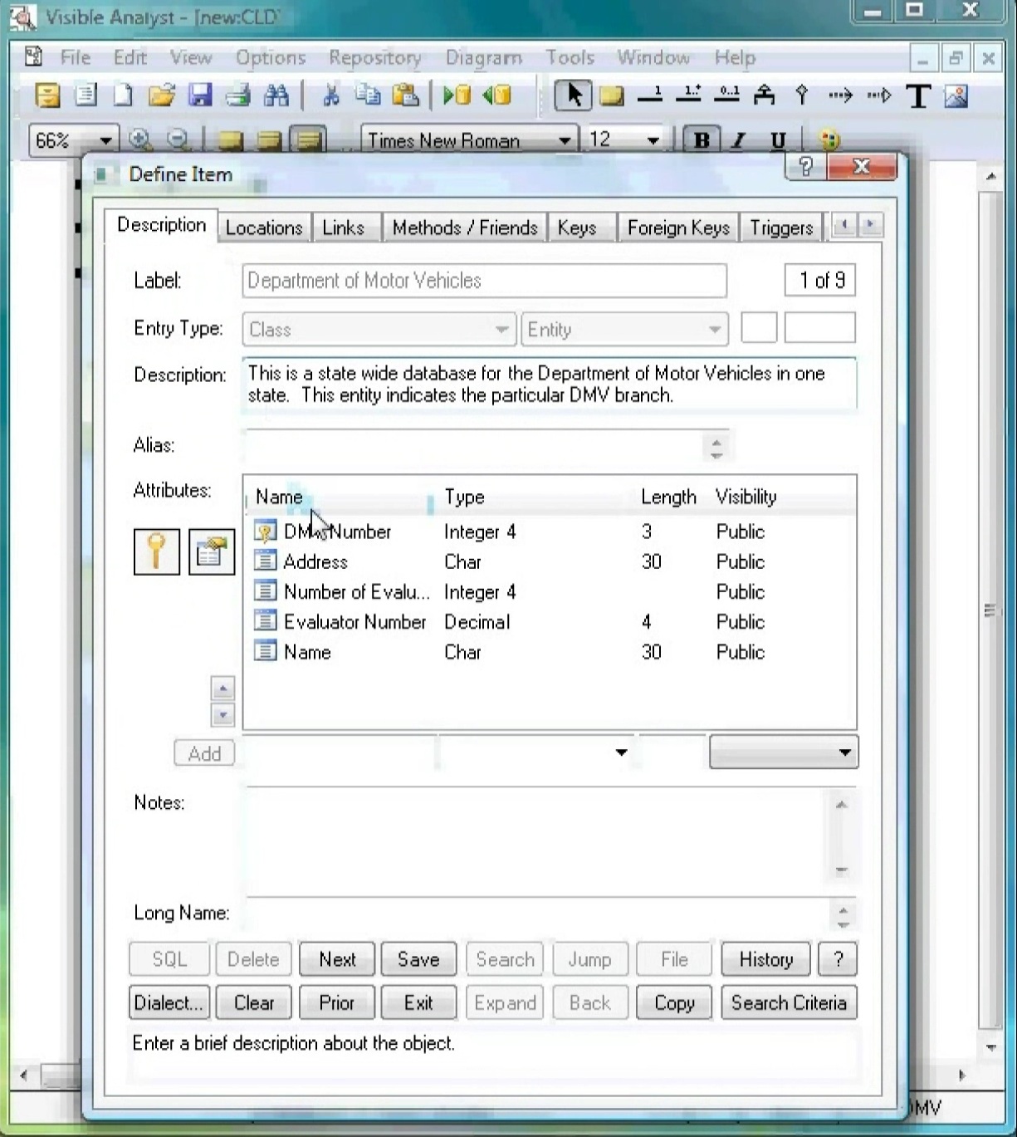Click the Open folder toolbar icon

click(162, 96)
